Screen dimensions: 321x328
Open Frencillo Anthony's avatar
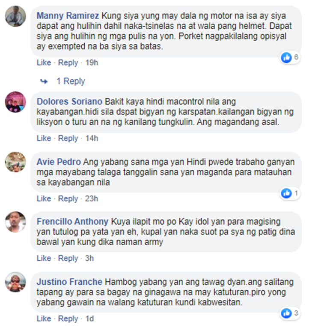click(x=15, y=222)
